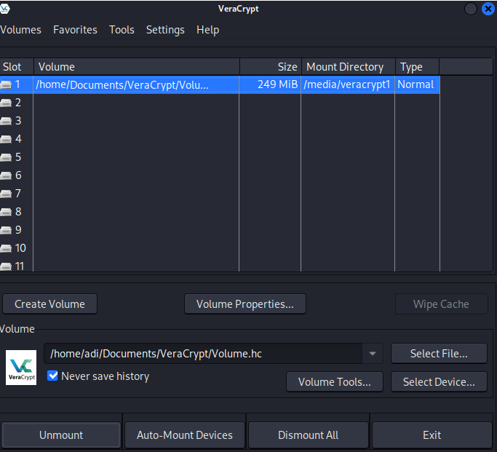Screen dimensions: 497x452
Task: Open Volume Properties dialog
Action: [245, 304]
